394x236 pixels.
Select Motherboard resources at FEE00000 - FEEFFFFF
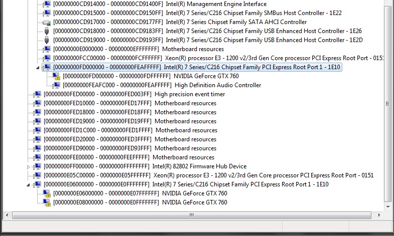[129, 157]
